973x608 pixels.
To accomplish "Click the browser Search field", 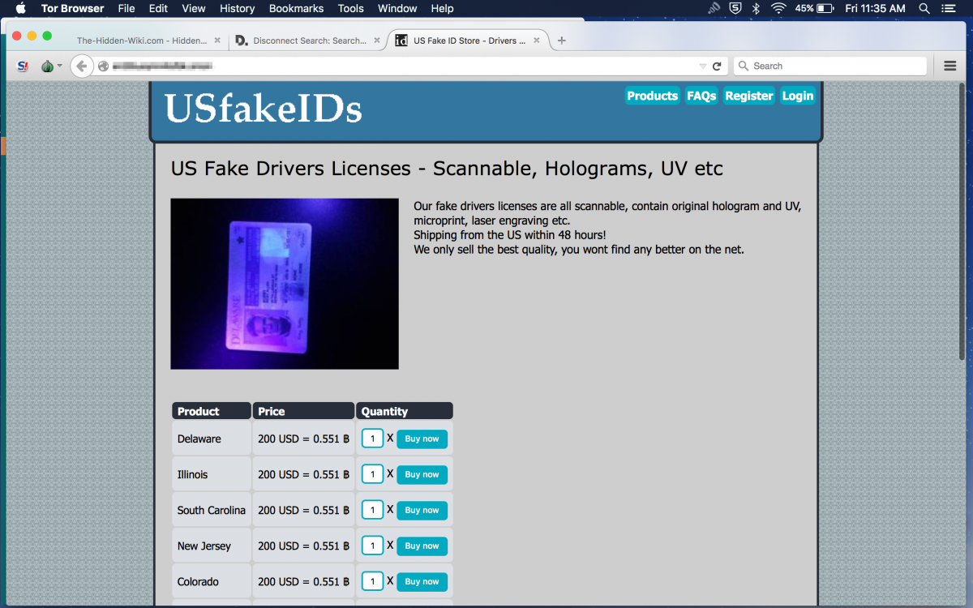I will coord(830,66).
